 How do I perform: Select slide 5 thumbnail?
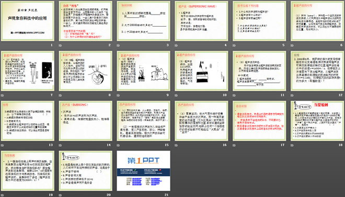coord(259,21)
